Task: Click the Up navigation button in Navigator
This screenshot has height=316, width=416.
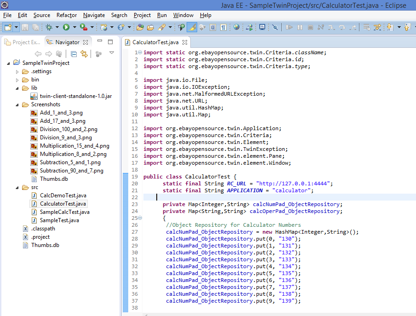Action: [x=59, y=54]
